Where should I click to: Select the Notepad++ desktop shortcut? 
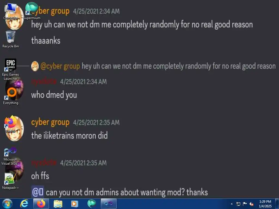pyautogui.click(x=11, y=181)
